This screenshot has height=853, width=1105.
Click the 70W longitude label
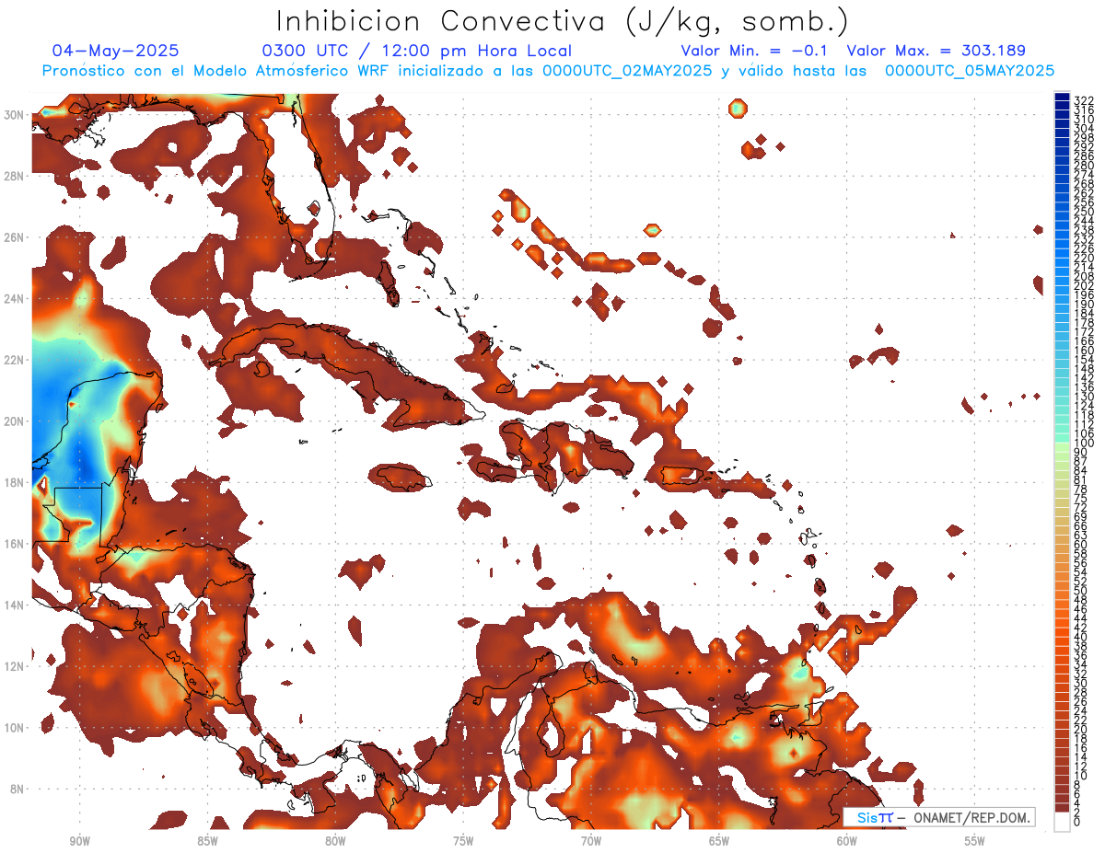(591, 841)
